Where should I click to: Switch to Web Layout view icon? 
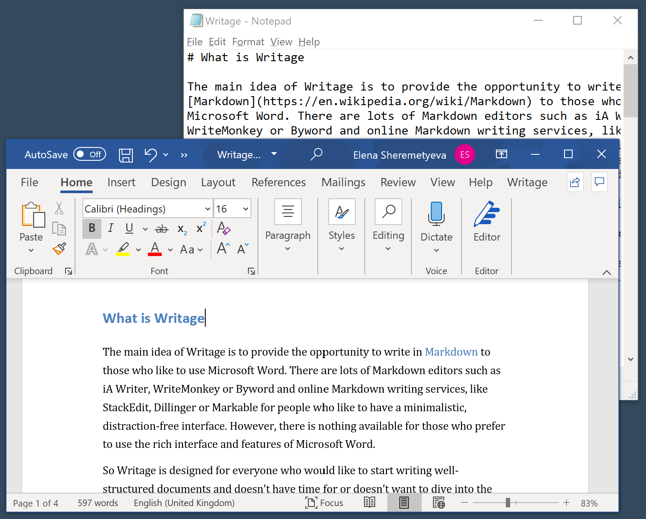[x=439, y=503]
